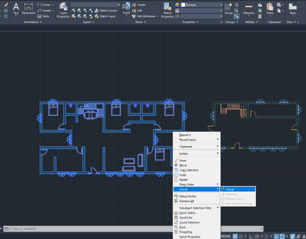Open Layer Properties manager
This screenshot has height=239, width=306.
[x=63, y=10]
